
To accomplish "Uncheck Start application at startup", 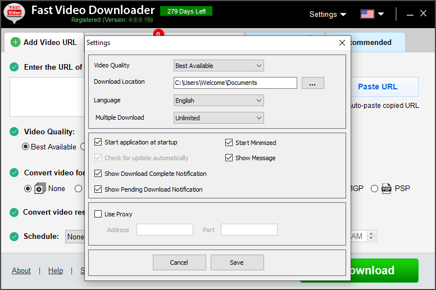I will click(x=98, y=143).
